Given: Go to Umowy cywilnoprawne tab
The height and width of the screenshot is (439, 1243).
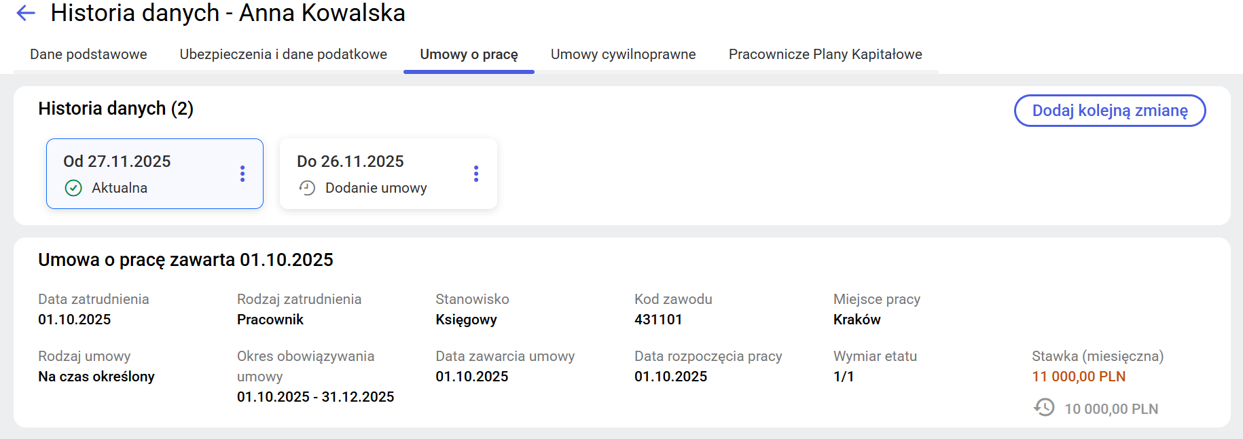Looking at the screenshot, I should (623, 54).
